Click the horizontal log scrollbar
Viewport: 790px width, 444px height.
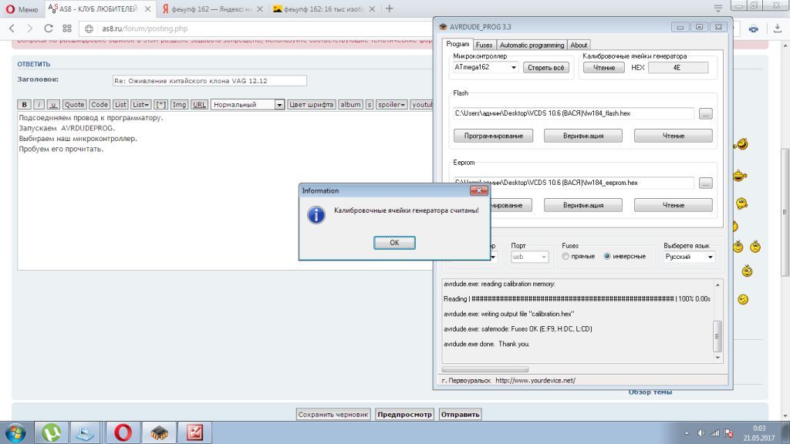[x=485, y=369]
